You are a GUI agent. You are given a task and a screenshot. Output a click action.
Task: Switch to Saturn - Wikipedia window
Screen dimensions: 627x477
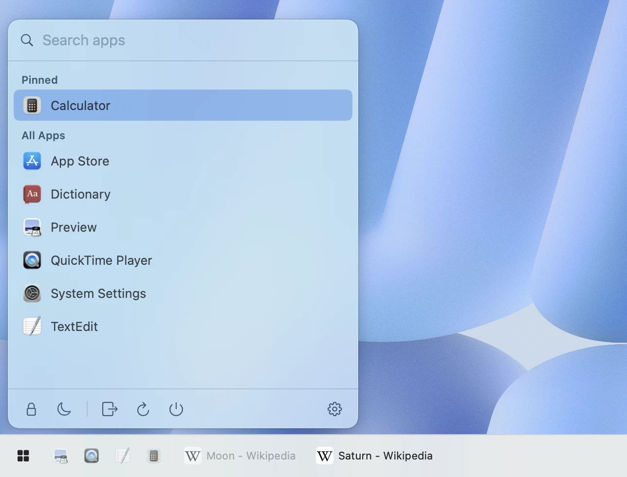click(374, 456)
